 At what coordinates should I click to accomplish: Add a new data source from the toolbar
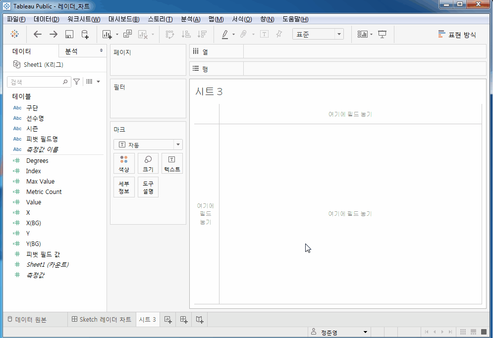tap(85, 34)
